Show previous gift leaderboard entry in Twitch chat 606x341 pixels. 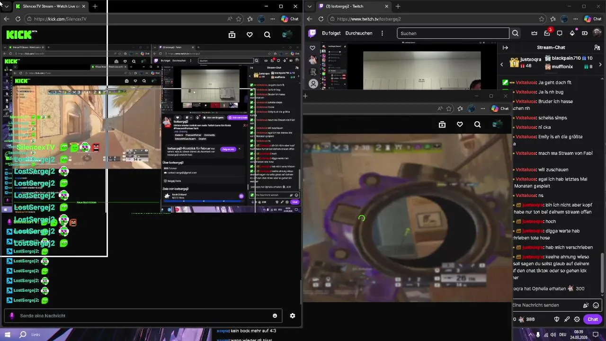(x=502, y=64)
